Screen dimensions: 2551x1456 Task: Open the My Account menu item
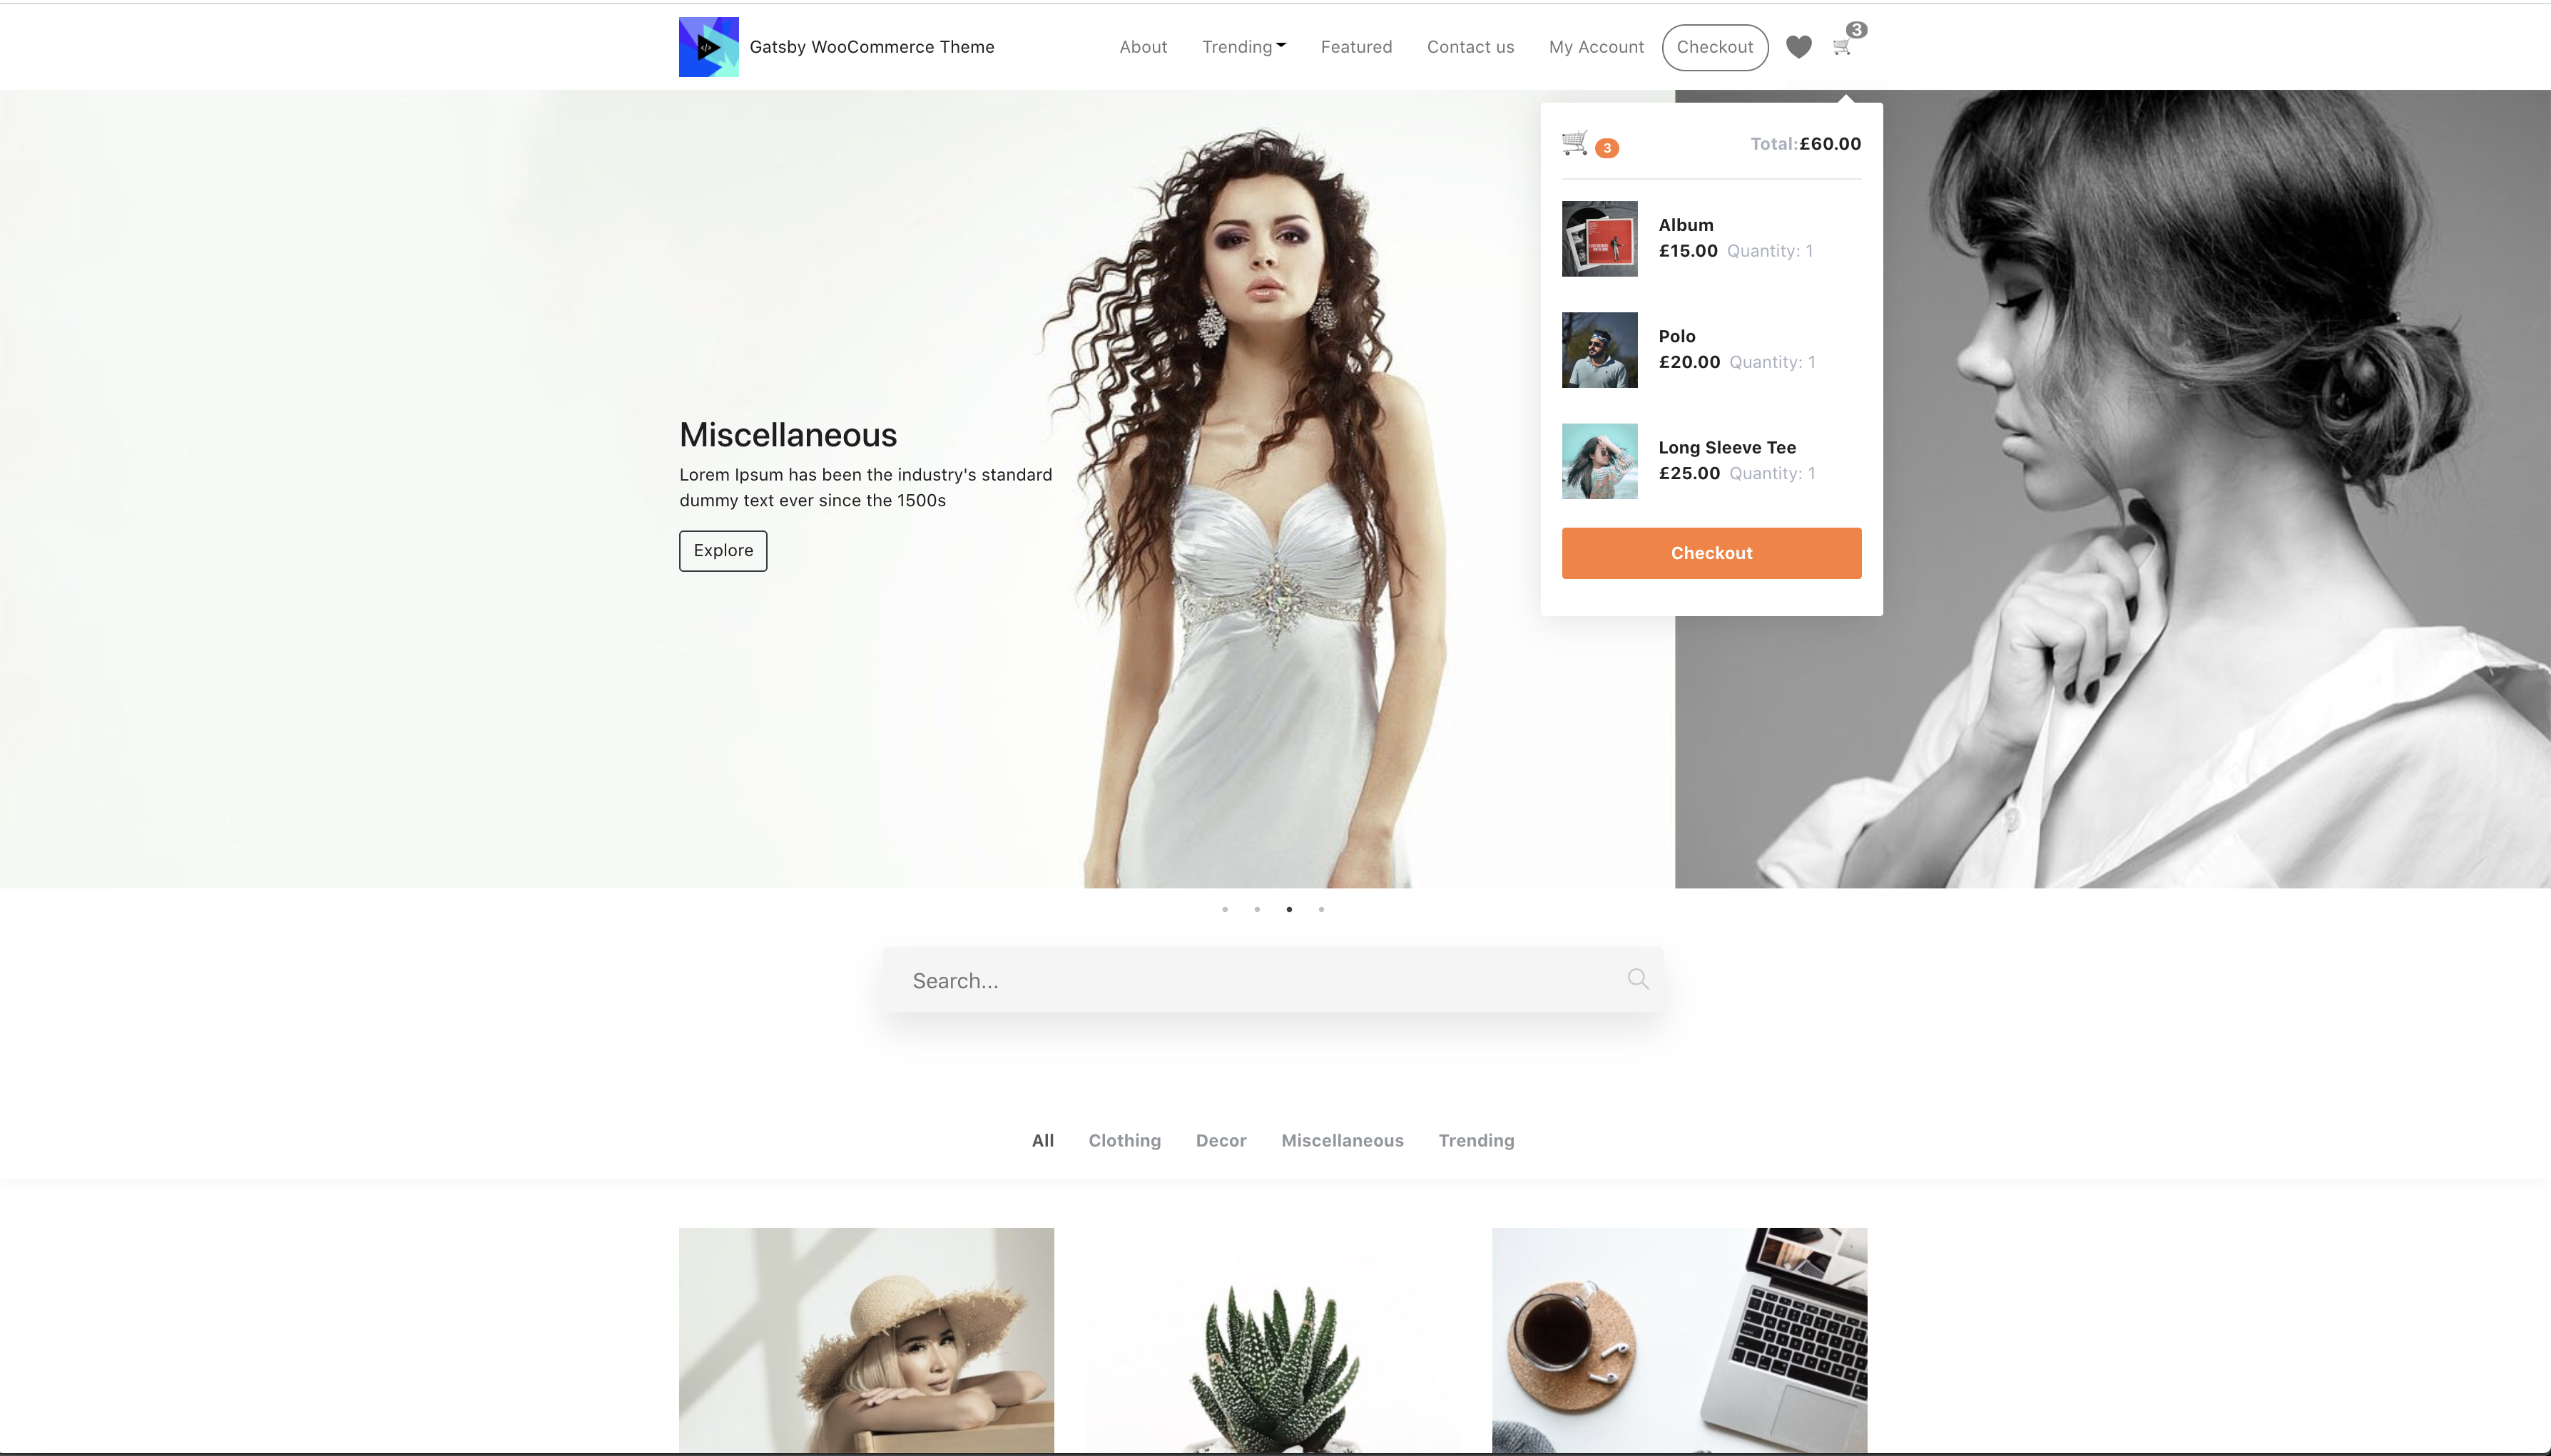pos(1596,47)
